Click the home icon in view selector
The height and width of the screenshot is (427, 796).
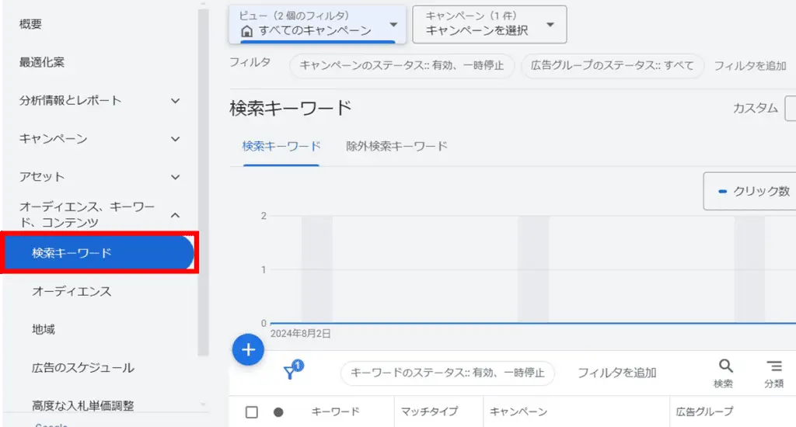[x=247, y=32]
